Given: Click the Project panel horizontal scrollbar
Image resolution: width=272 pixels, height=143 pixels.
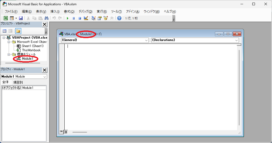Looking at the screenshot, I should [x=23, y=63].
